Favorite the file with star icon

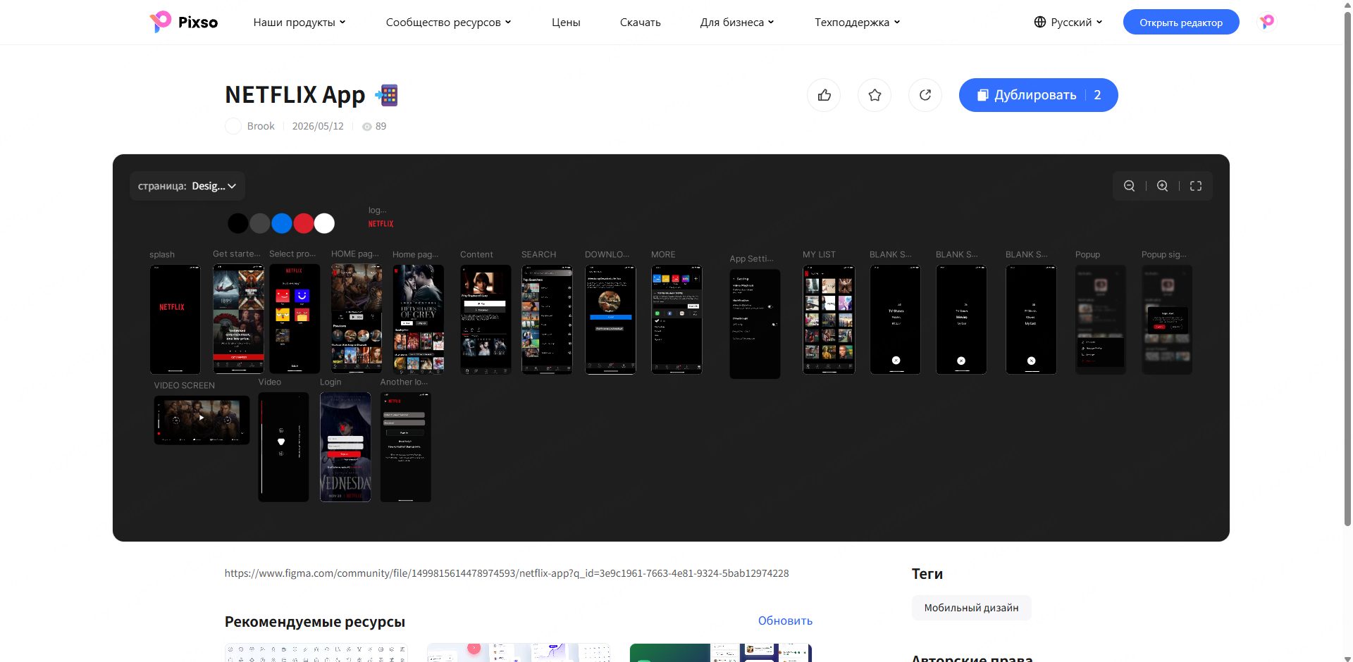(x=875, y=95)
